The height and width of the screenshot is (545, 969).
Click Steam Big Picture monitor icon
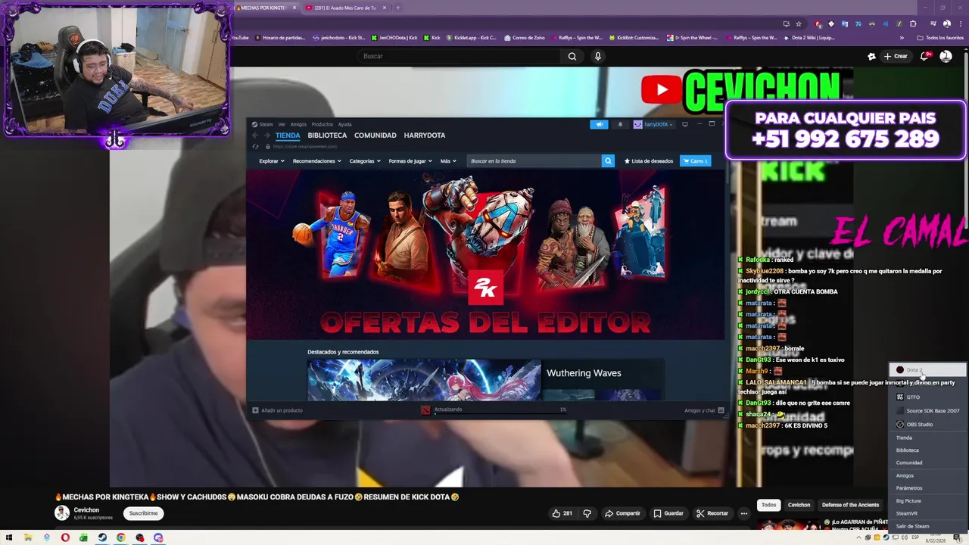685,124
